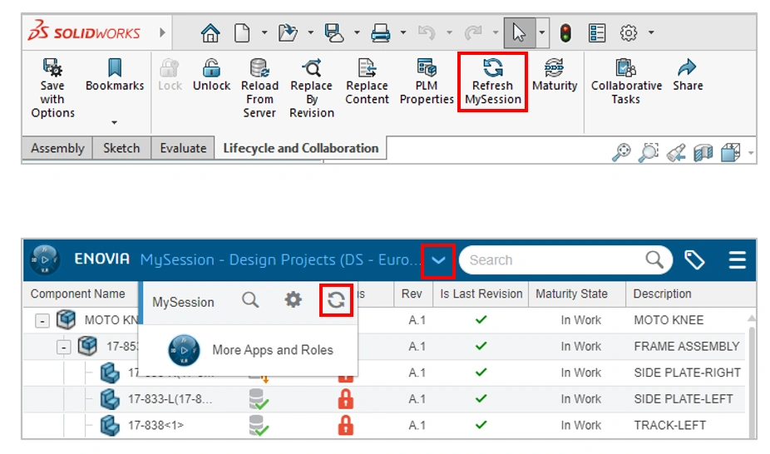Click the database status icon in the 17-833-L row
Screen dimensions: 770x454
coord(259,399)
